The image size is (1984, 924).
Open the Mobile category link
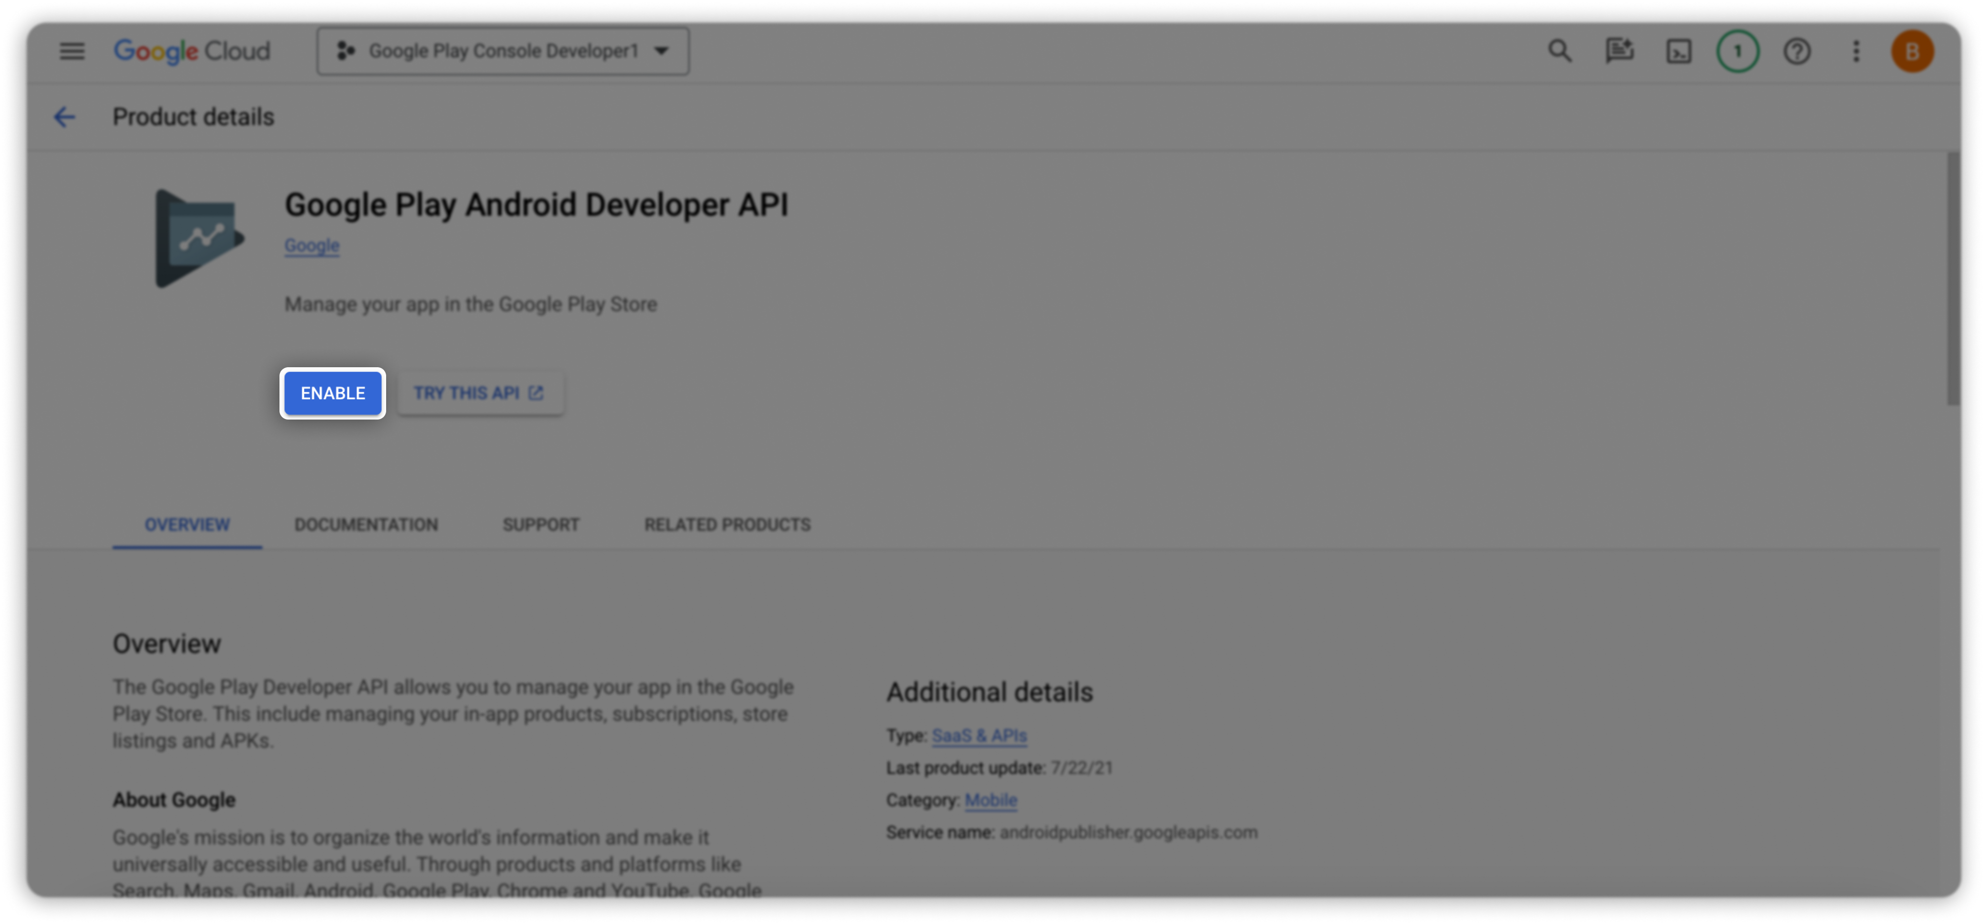[x=991, y=800]
